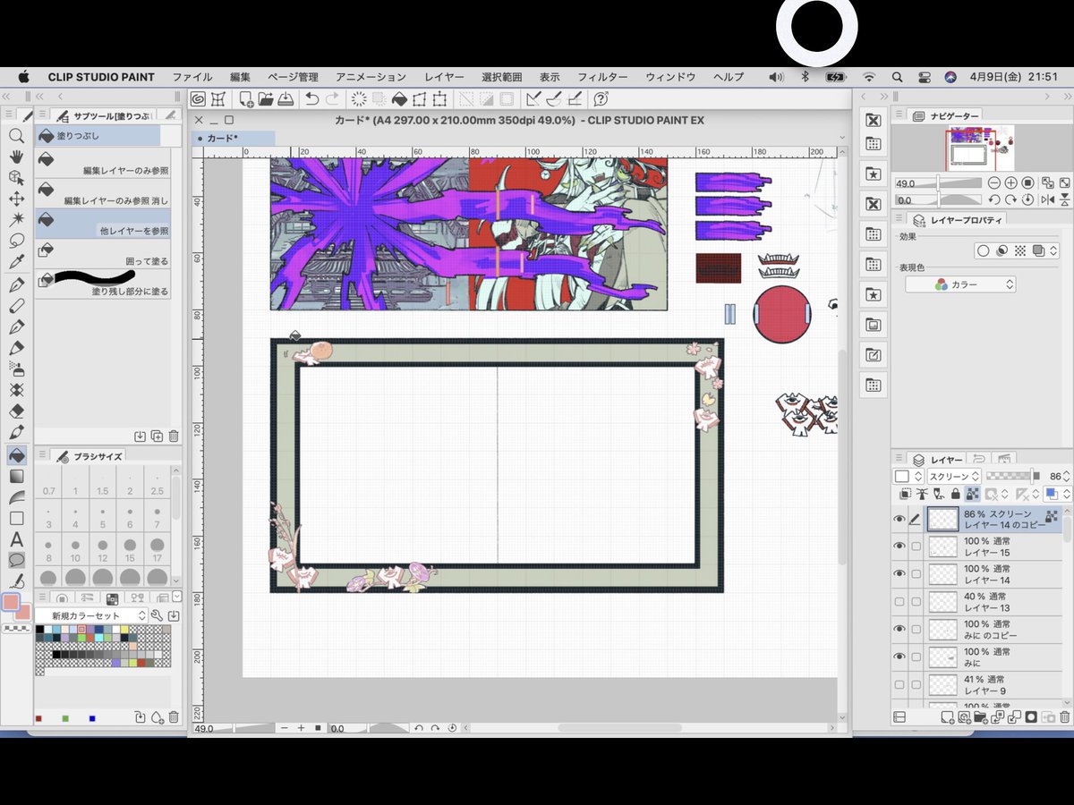
Task: Open the Apple menu
Action: [24, 77]
